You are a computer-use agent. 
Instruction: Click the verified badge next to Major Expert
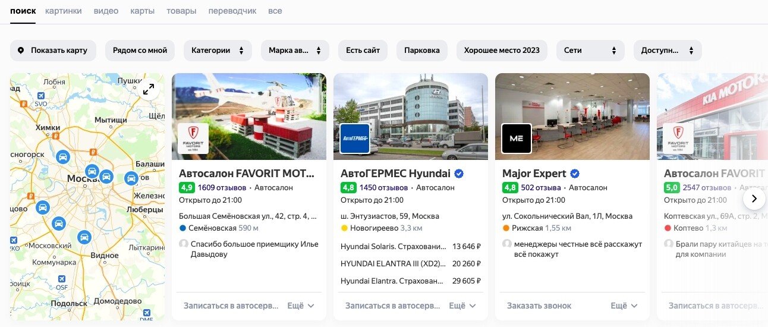click(575, 174)
